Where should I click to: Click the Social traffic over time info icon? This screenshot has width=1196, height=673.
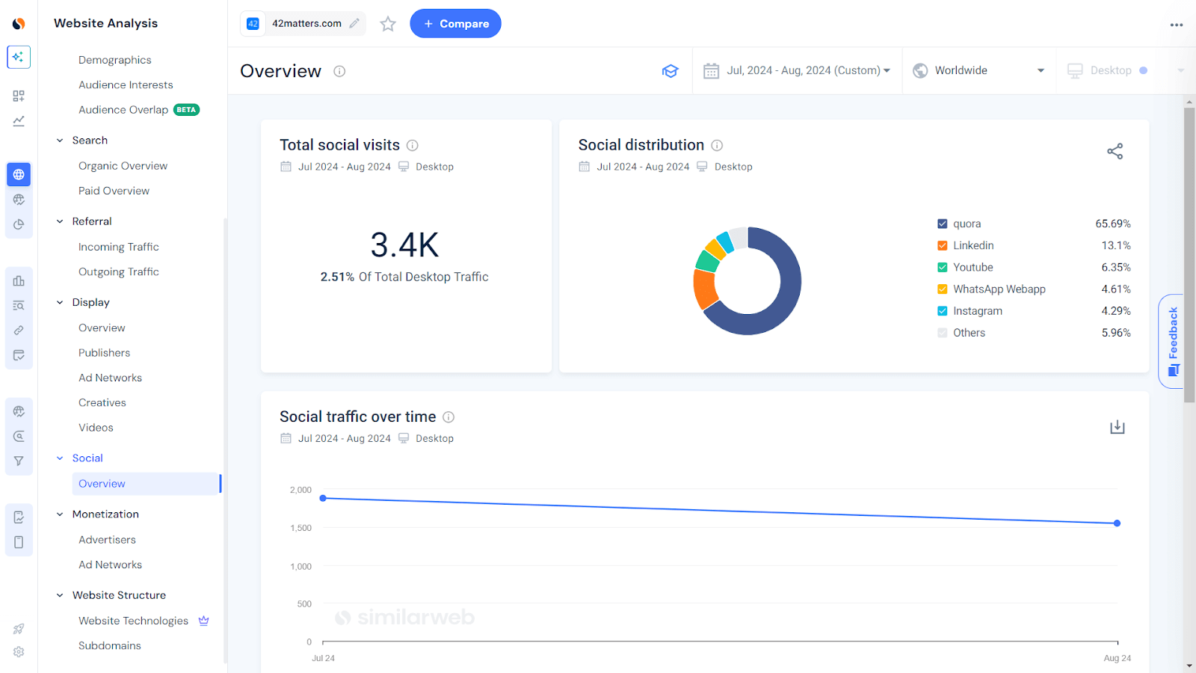(449, 417)
